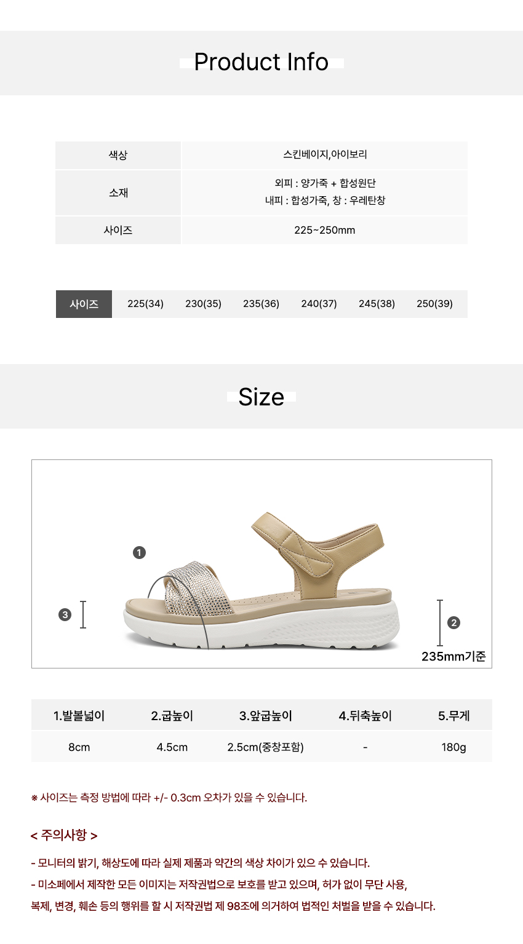
Task: Select size 240(37)
Action: click(x=319, y=304)
